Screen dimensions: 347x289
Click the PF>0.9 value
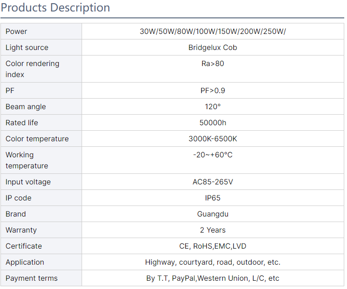213,91
